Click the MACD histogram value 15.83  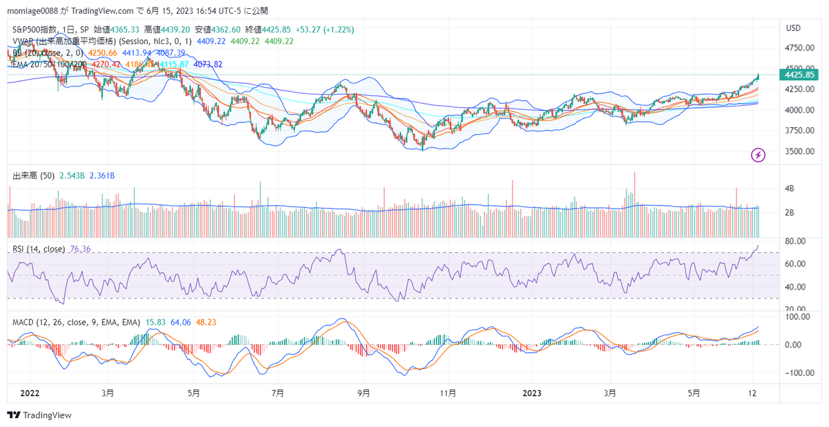tap(155, 322)
